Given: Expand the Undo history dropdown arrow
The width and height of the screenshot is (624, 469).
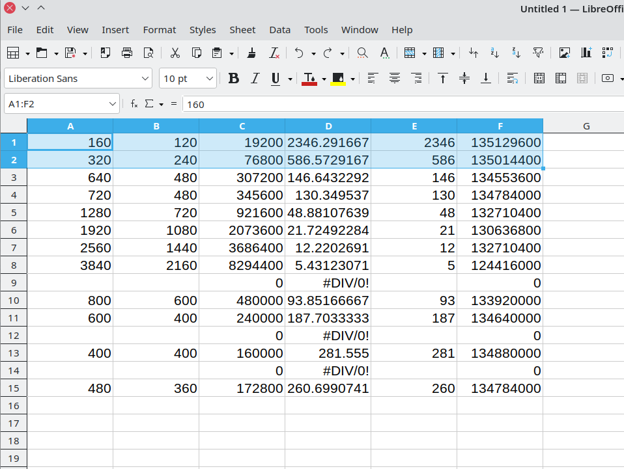Looking at the screenshot, I should pyautogui.click(x=313, y=53).
